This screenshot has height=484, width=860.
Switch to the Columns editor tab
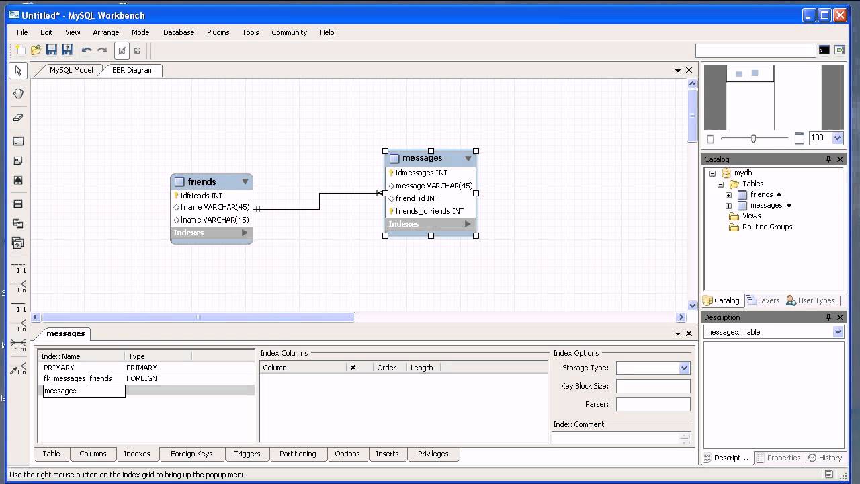click(93, 454)
